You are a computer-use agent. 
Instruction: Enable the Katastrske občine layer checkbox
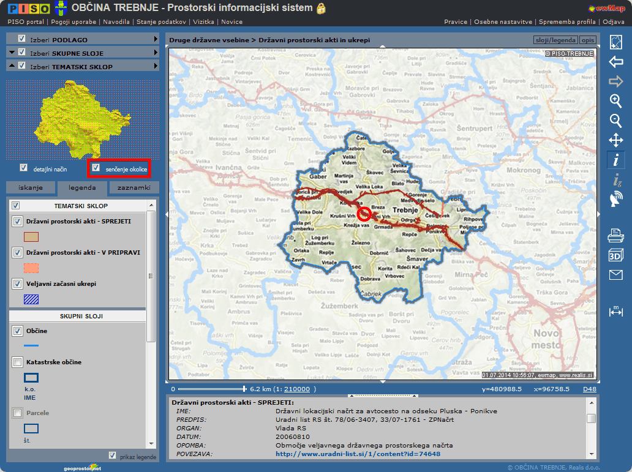18,362
